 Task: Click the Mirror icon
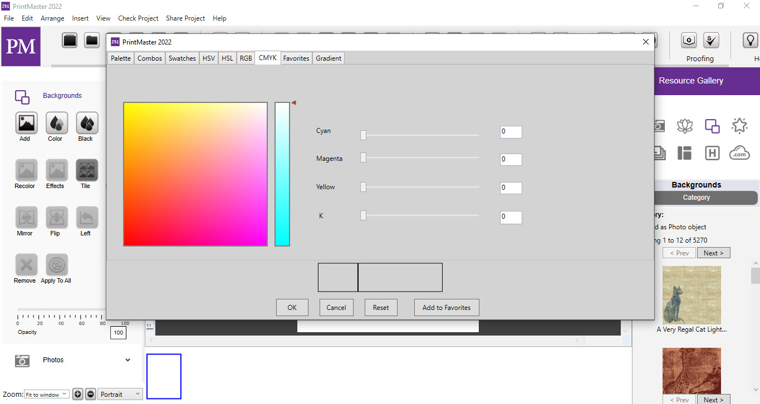click(26, 218)
